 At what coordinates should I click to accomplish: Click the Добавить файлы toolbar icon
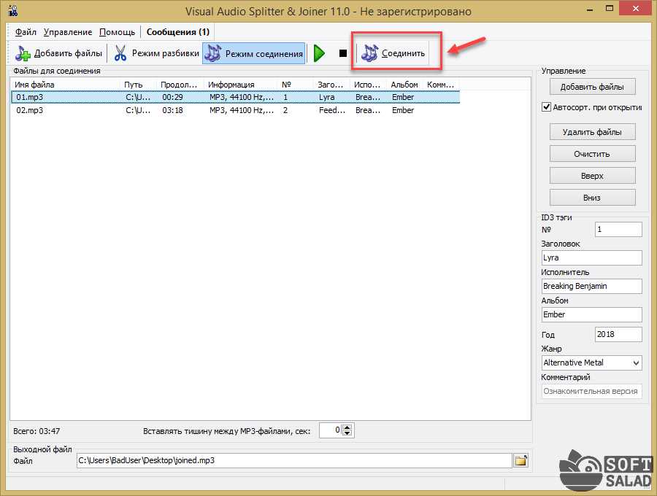[x=58, y=53]
